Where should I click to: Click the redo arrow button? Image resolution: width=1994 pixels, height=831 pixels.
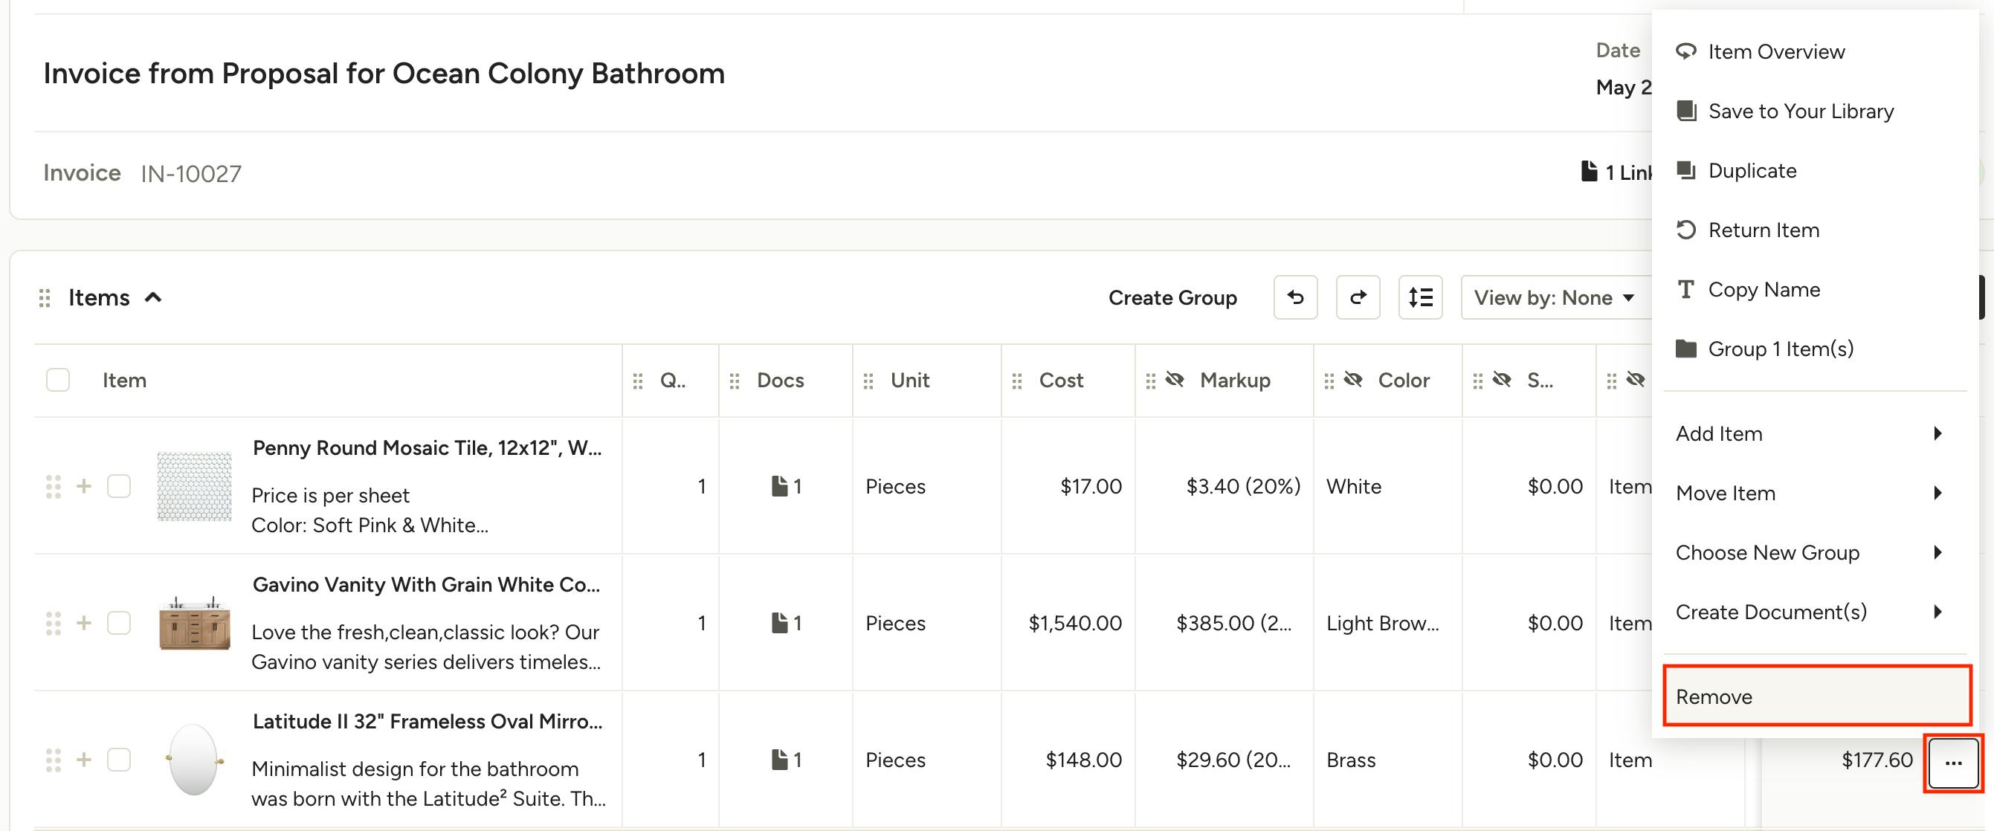pos(1358,297)
